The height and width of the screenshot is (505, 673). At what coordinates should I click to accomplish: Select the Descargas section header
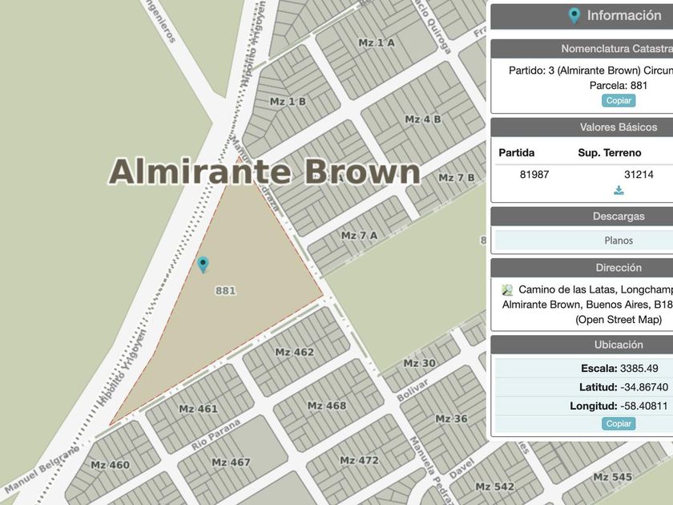click(619, 216)
